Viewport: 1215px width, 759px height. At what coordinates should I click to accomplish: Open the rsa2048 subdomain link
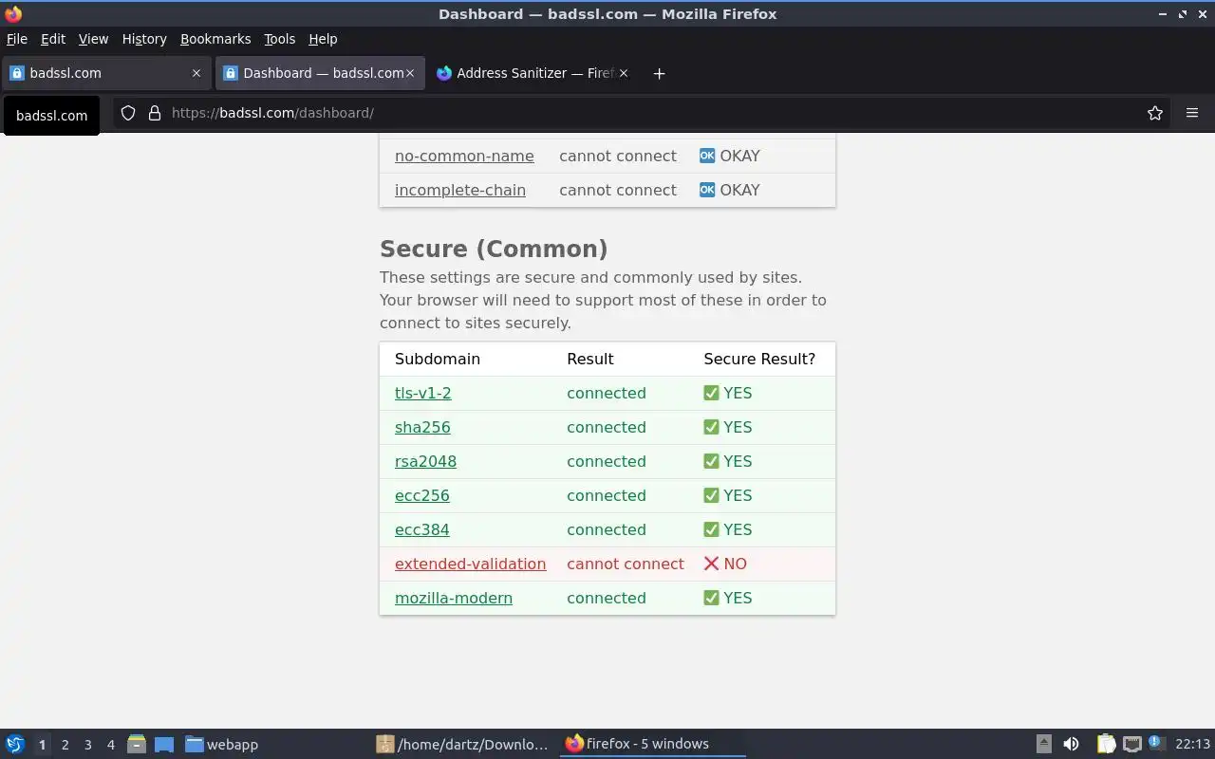pyautogui.click(x=425, y=461)
